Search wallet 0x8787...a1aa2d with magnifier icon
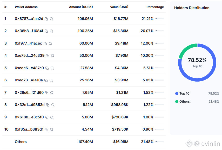This screenshot has width=222, height=150. (x=51, y=19)
